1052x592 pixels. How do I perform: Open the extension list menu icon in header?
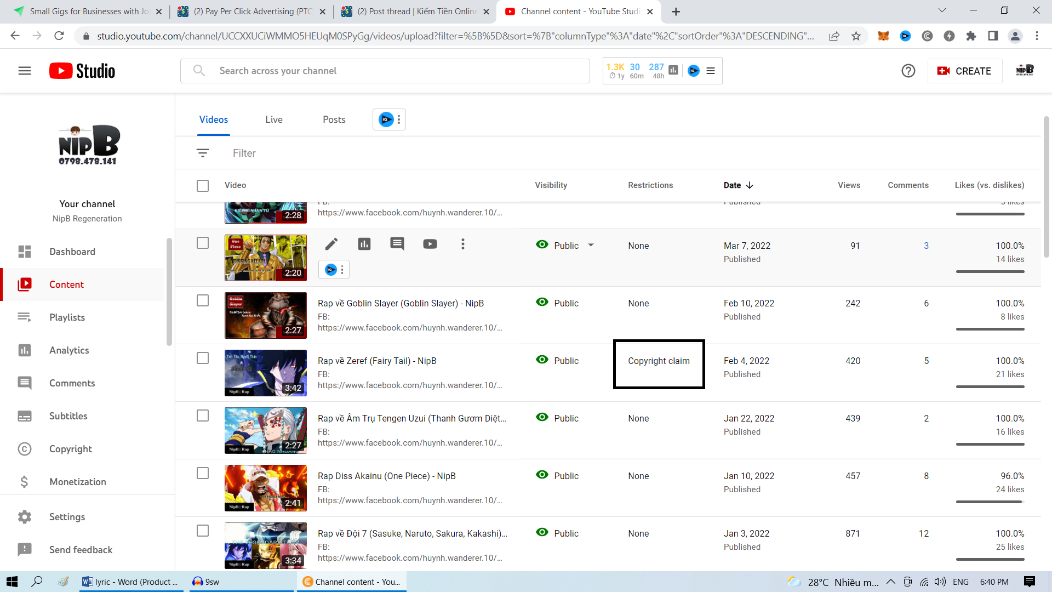[x=711, y=71]
